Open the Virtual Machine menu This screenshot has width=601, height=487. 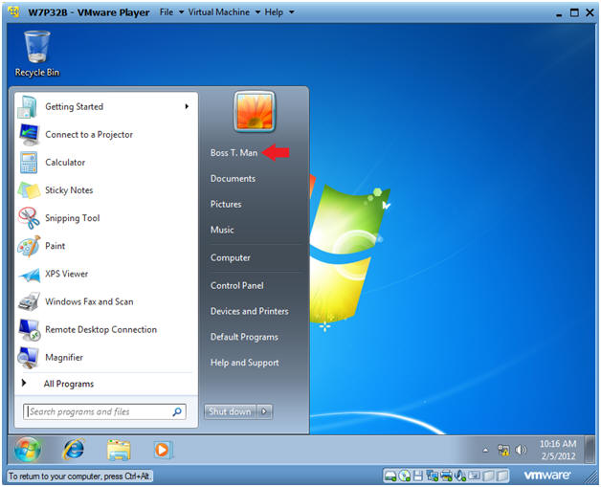click(x=224, y=12)
